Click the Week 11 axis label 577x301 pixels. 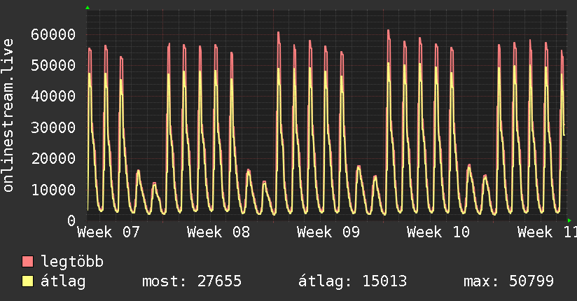coord(547,232)
